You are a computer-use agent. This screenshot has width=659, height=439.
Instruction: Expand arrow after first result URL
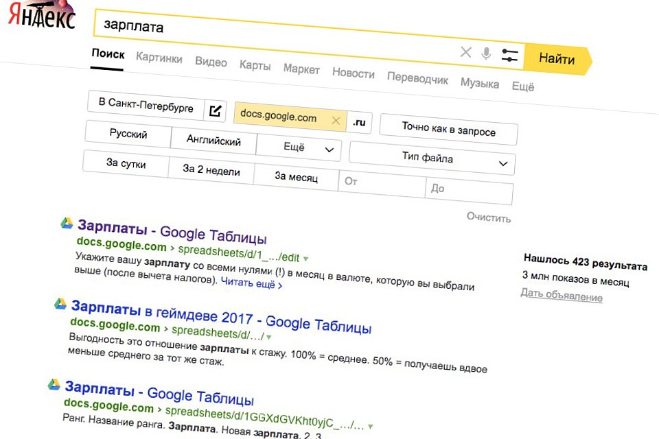306,259
